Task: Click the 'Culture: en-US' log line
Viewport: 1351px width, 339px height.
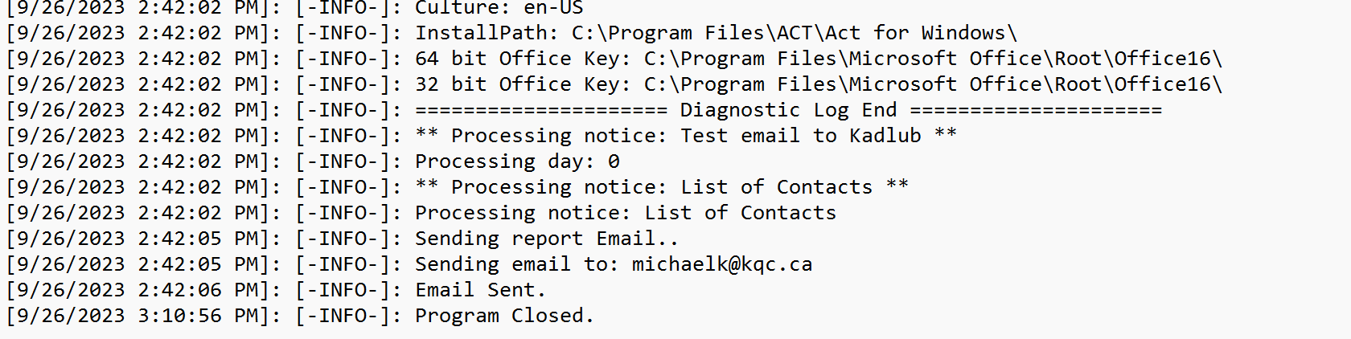Action: click(294, 8)
